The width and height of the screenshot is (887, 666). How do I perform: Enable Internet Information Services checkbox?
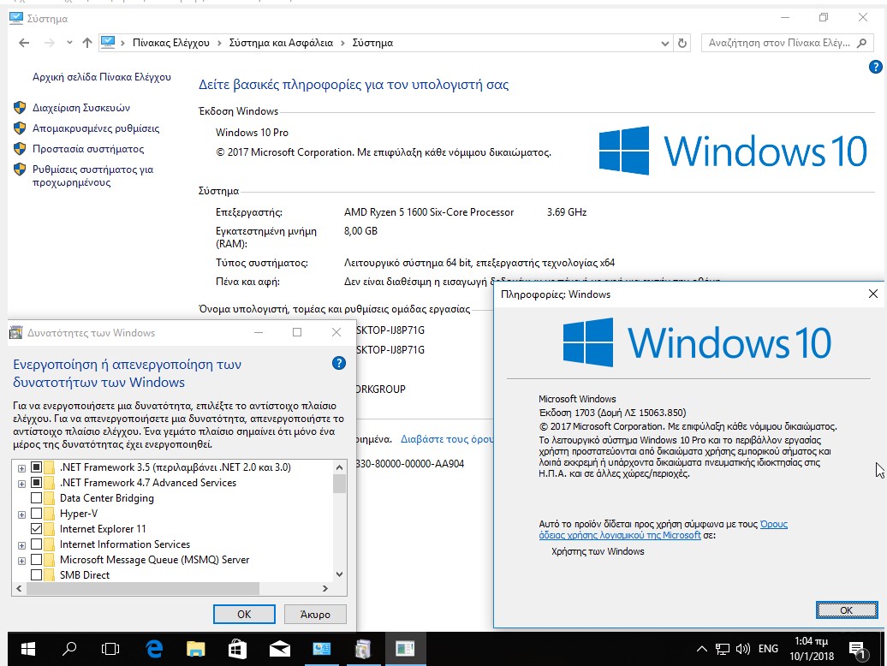click(36, 544)
